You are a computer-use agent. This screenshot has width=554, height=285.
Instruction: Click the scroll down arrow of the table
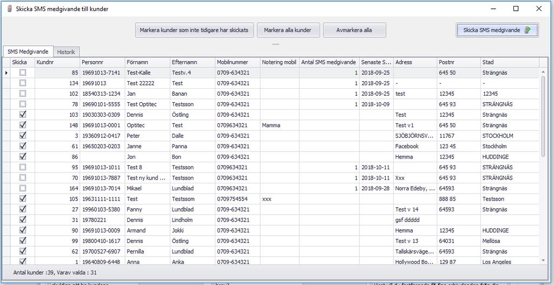[543, 260]
